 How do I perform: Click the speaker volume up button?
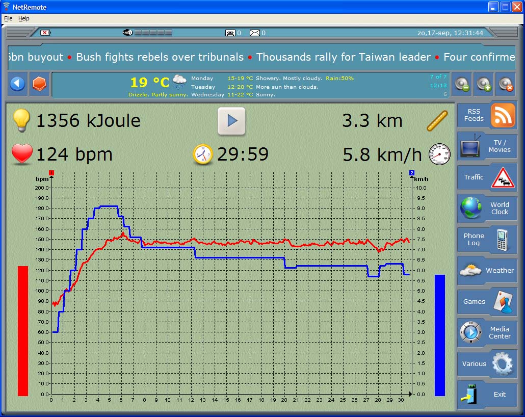click(x=484, y=84)
